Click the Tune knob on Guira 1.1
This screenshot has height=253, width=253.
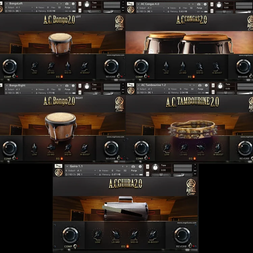tap(156, 168)
